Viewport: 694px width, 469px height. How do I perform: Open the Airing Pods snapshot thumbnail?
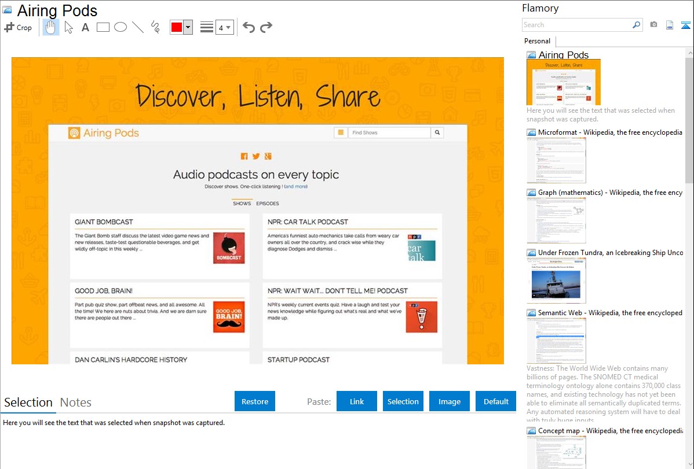[x=564, y=82]
